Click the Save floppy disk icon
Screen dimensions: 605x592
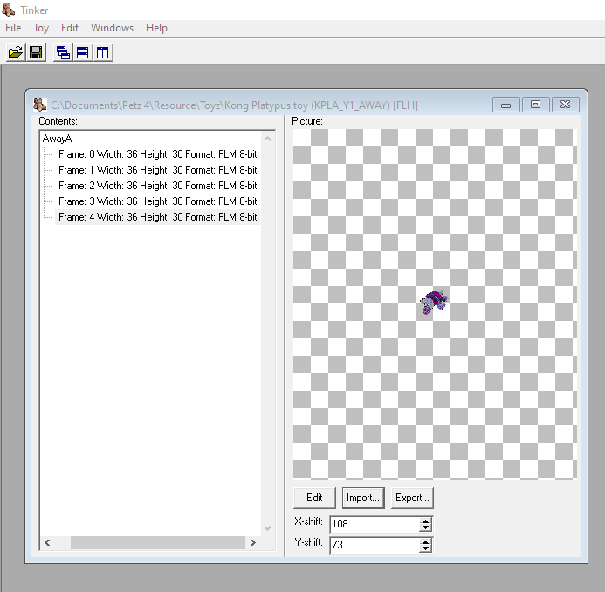[x=36, y=52]
